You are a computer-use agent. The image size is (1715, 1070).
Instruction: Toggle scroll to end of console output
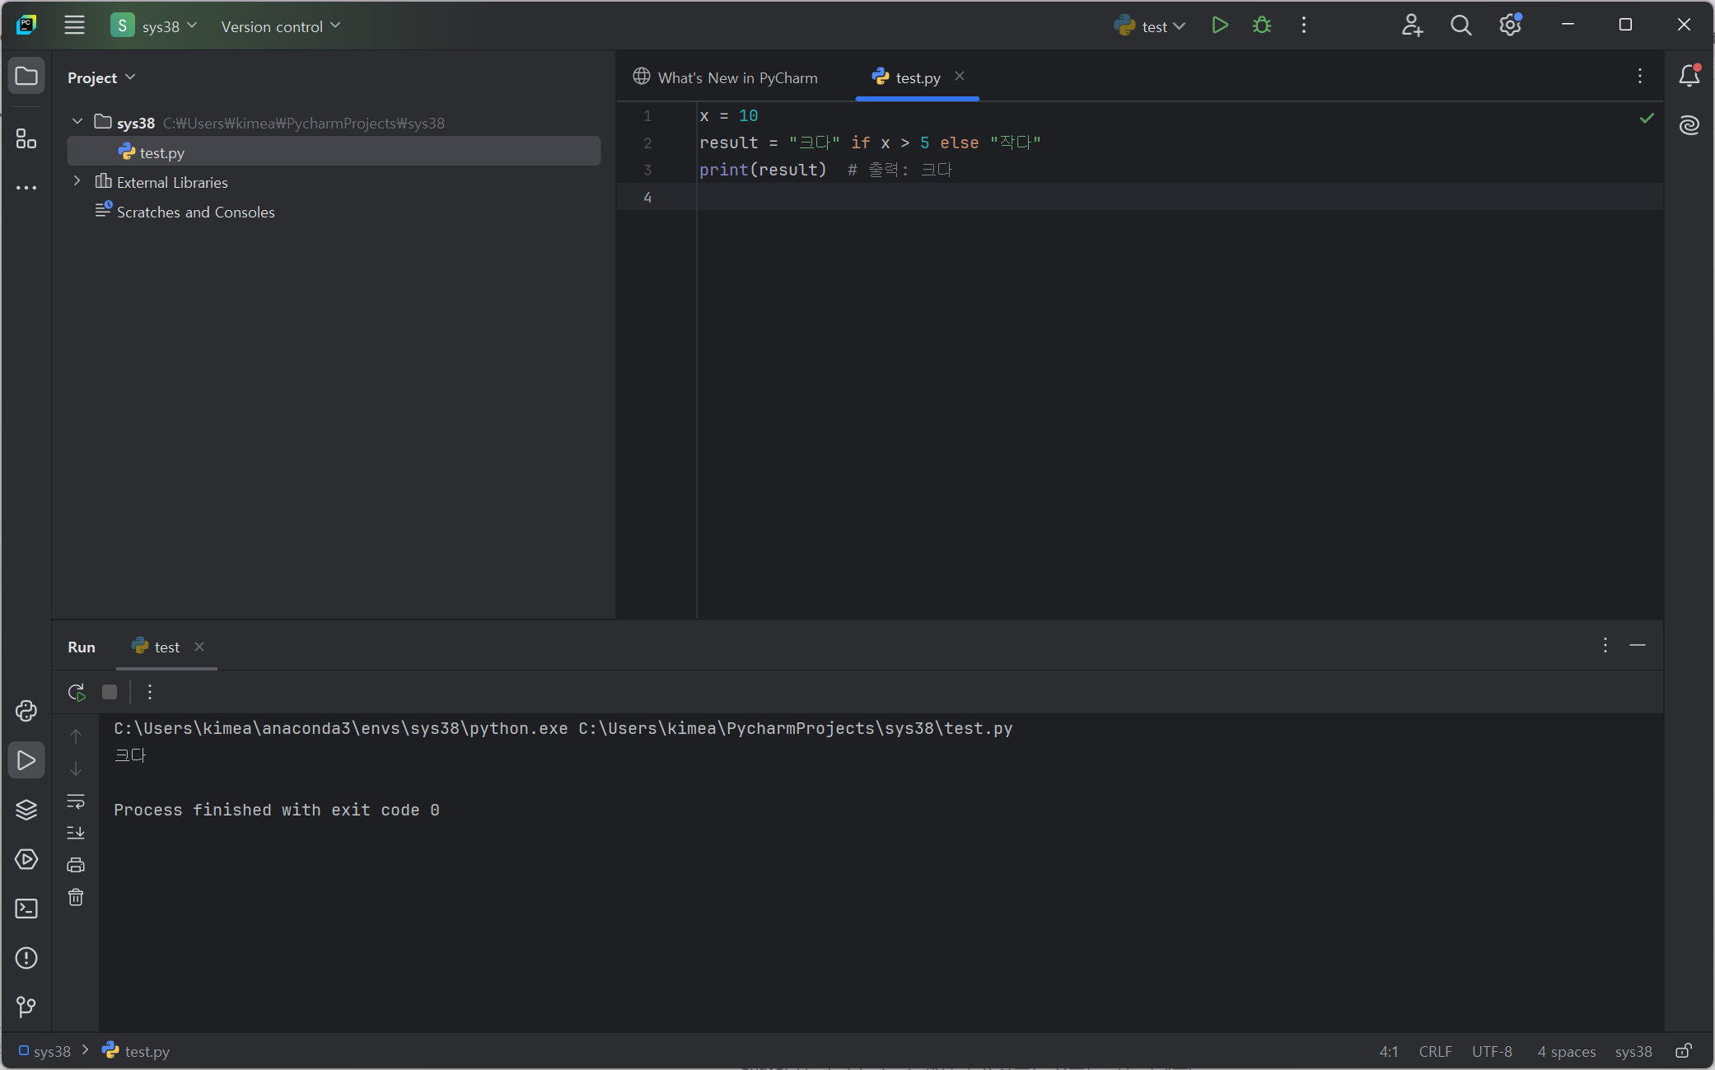76,833
